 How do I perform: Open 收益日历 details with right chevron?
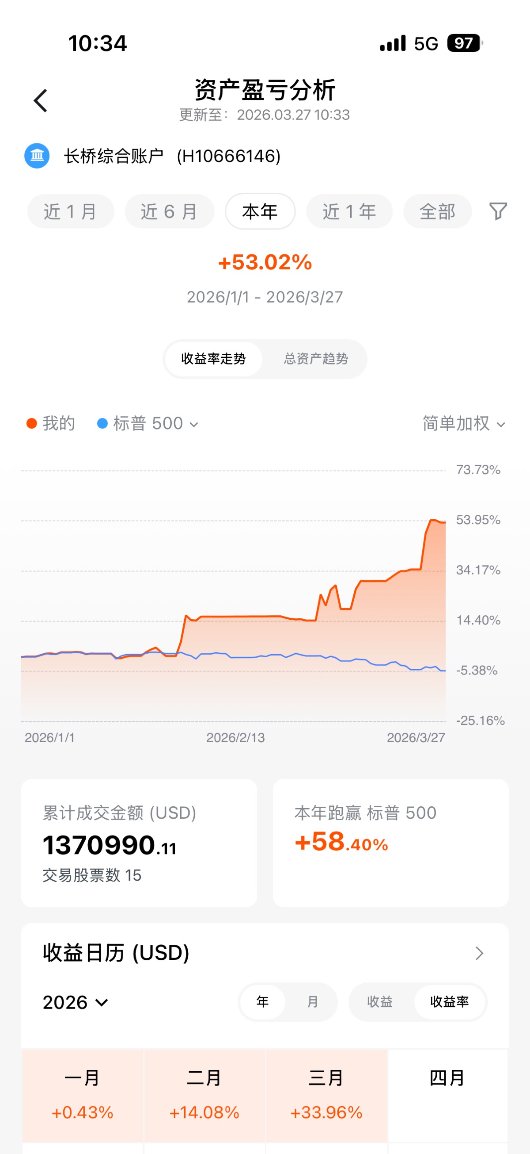pos(479,953)
